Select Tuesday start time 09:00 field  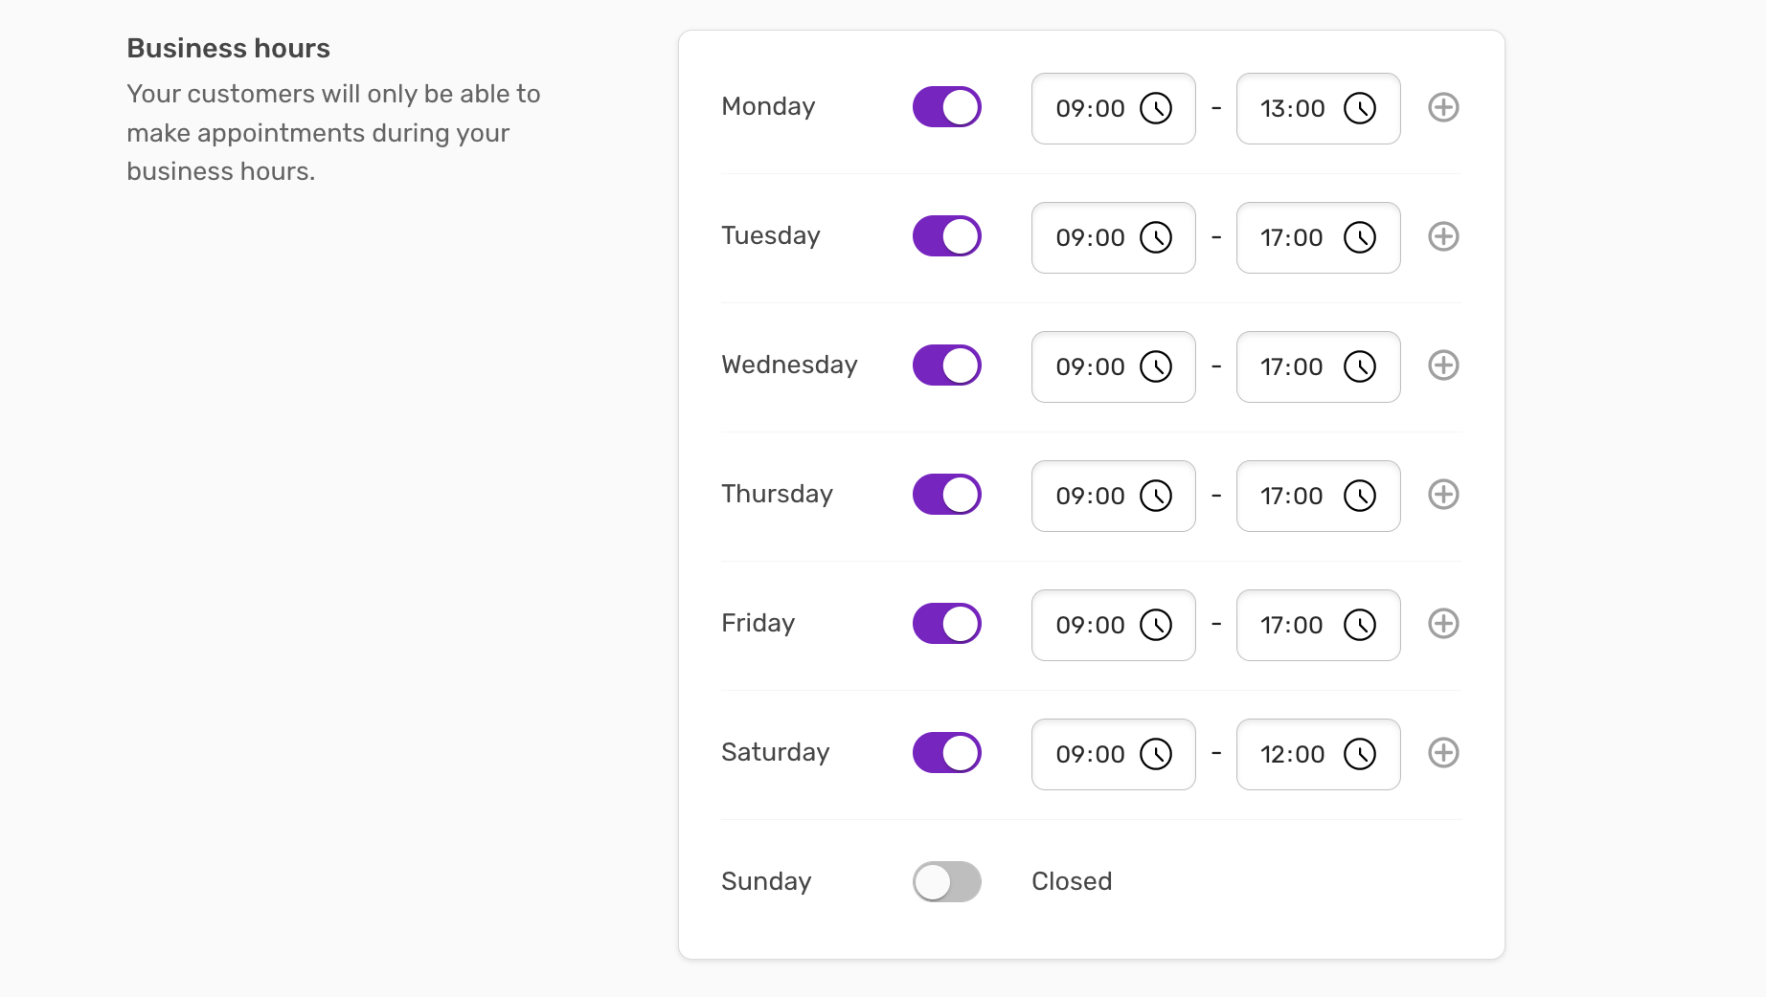(x=1114, y=237)
